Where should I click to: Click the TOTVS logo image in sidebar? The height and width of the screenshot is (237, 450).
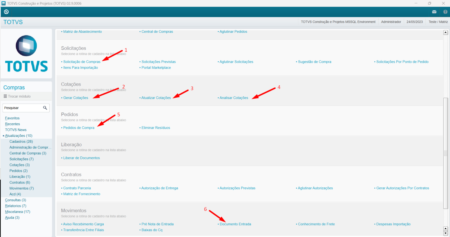pos(26,53)
